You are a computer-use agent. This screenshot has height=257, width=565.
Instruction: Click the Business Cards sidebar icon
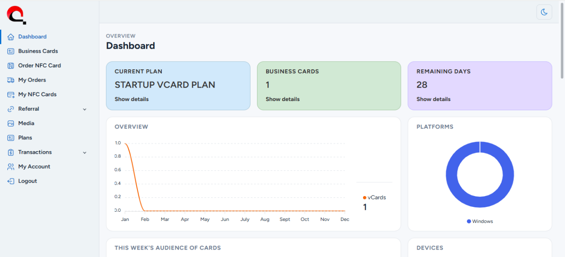(11, 51)
